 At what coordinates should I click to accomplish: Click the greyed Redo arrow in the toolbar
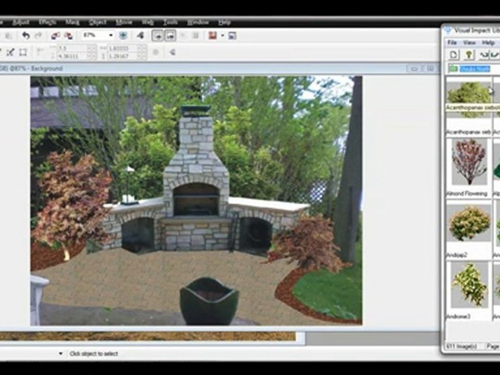(39, 35)
